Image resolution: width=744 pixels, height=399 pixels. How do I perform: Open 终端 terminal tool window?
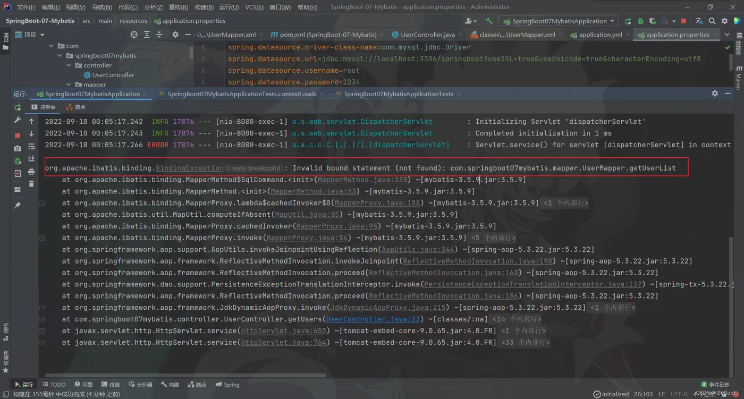(111, 385)
